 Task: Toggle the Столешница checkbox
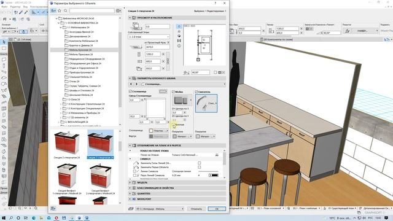(x=130, y=91)
